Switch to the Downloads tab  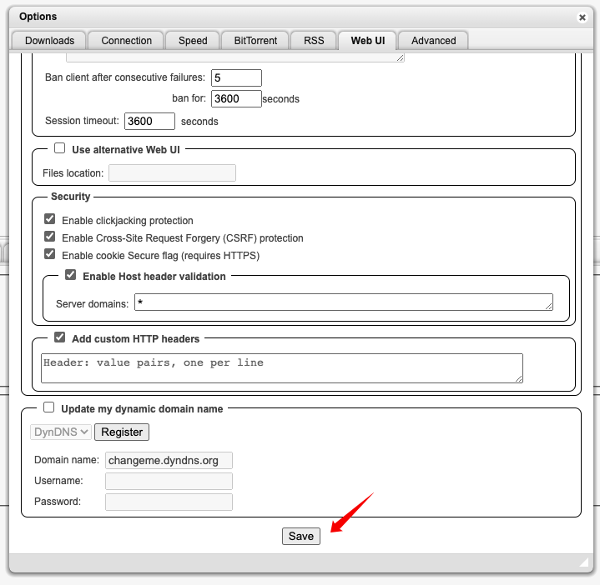click(49, 41)
